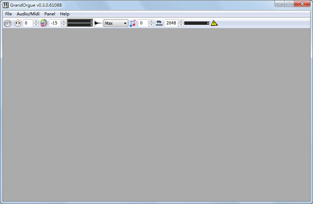Open the File menu
This screenshot has height=204, width=313.
pos(8,14)
